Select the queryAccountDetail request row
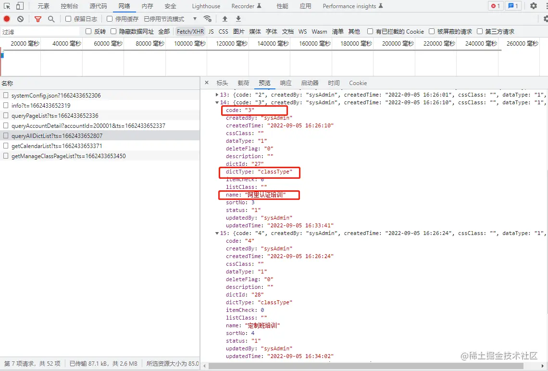Image resolution: width=548 pixels, height=371 pixels. 100,125
